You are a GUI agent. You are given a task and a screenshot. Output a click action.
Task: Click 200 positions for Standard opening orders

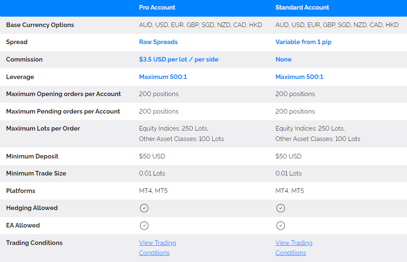pyautogui.click(x=295, y=94)
